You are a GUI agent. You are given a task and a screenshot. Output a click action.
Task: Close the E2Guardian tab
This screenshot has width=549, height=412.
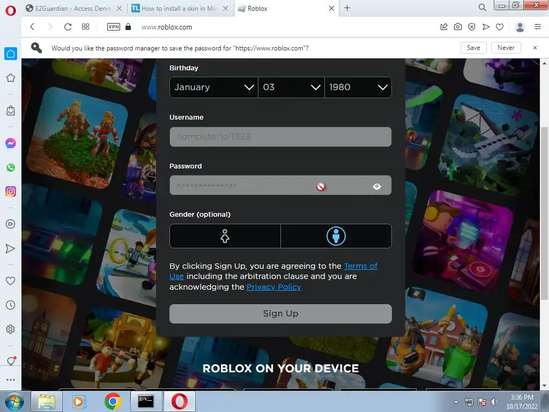pos(120,9)
